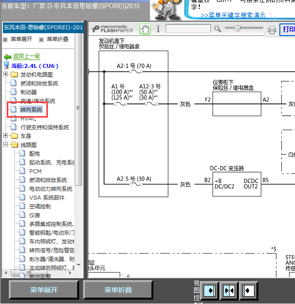
Task: Click the right-arrow view control button
Action: point(210,291)
